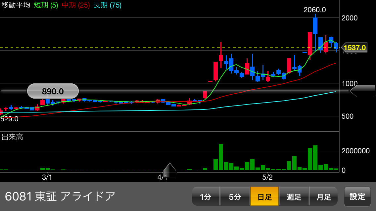Screen dimensions: 376x211
Task: Select the 5分 timeframe button
Action: click(235, 197)
